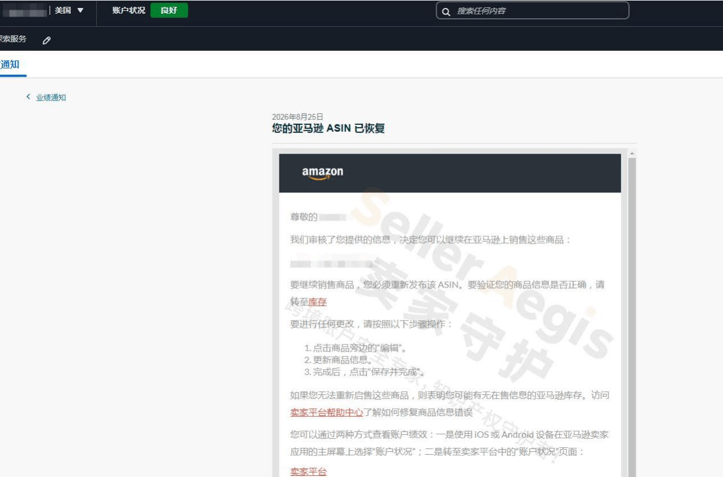
Task: Click the message vertical scrollbar thumb
Action: [x=631, y=317]
